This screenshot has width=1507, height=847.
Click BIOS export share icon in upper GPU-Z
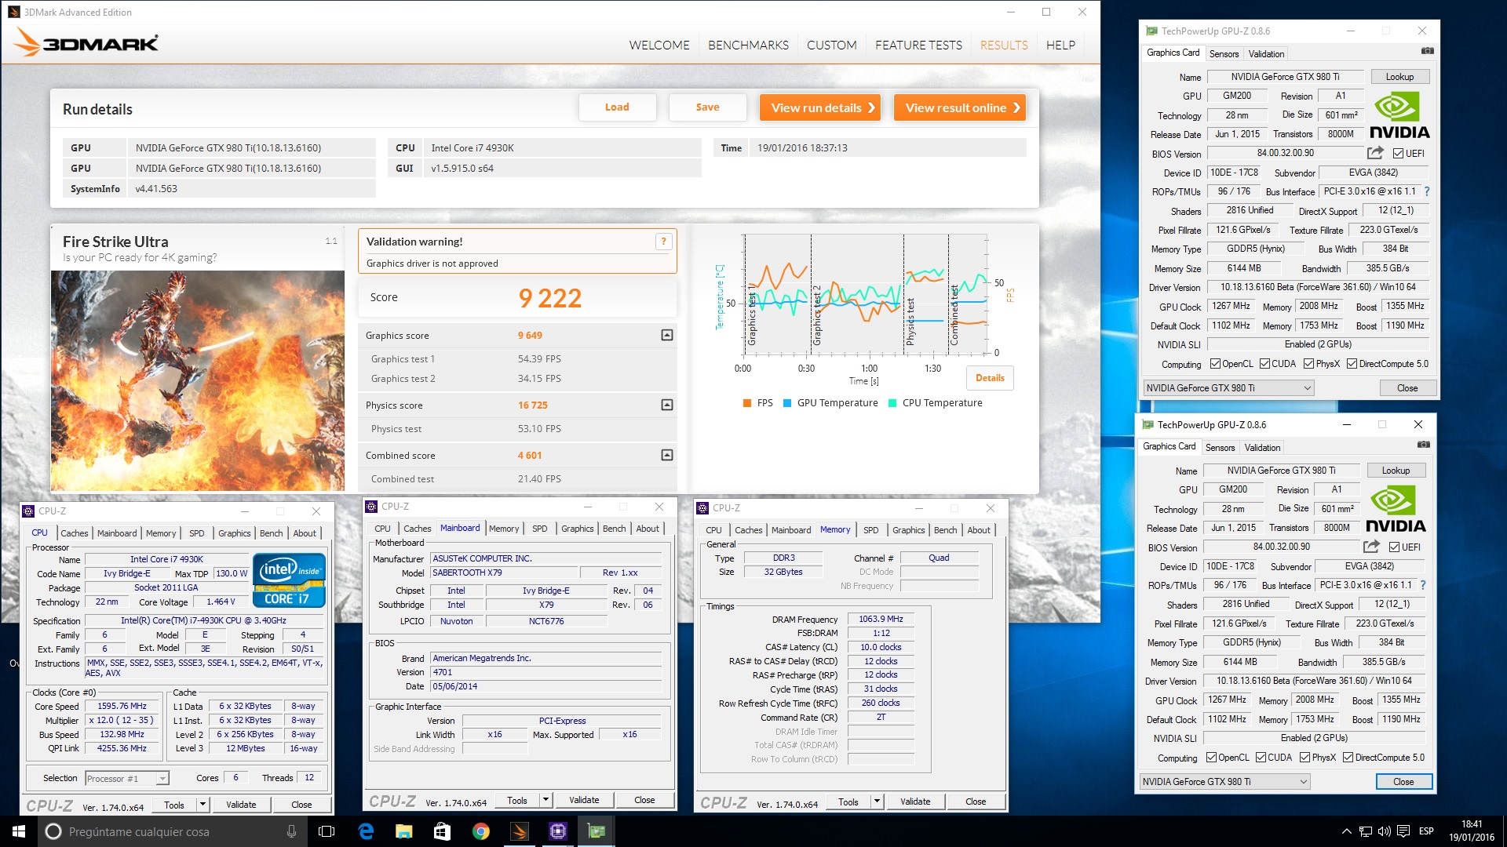(1375, 153)
